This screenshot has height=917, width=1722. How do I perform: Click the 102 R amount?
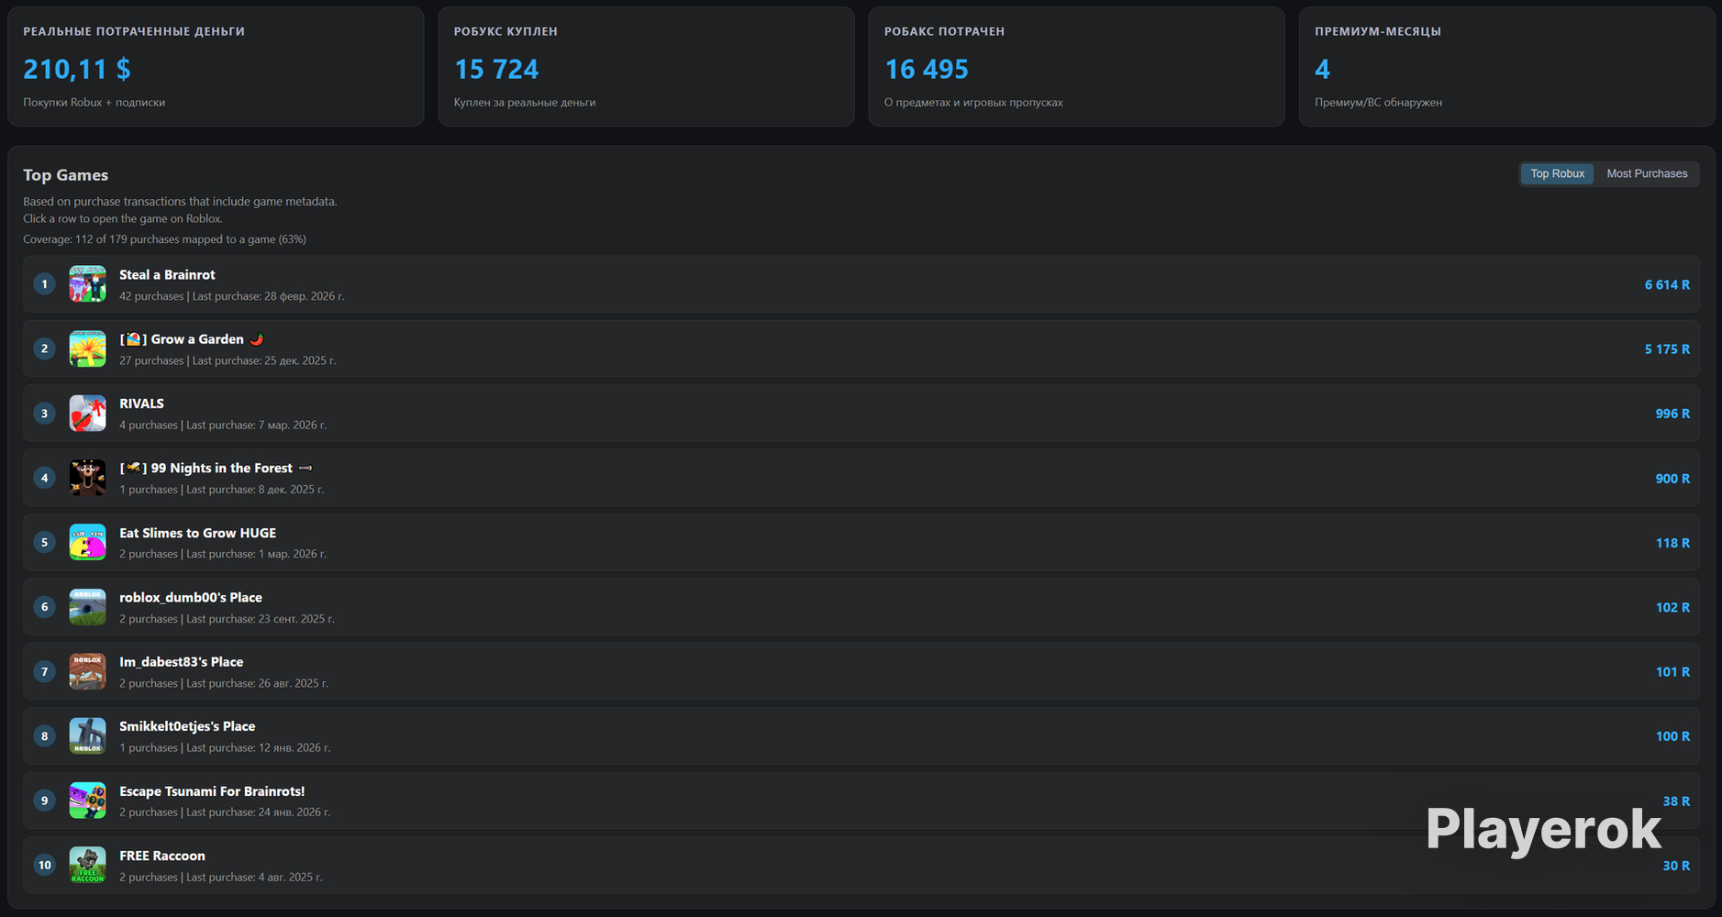click(1672, 607)
